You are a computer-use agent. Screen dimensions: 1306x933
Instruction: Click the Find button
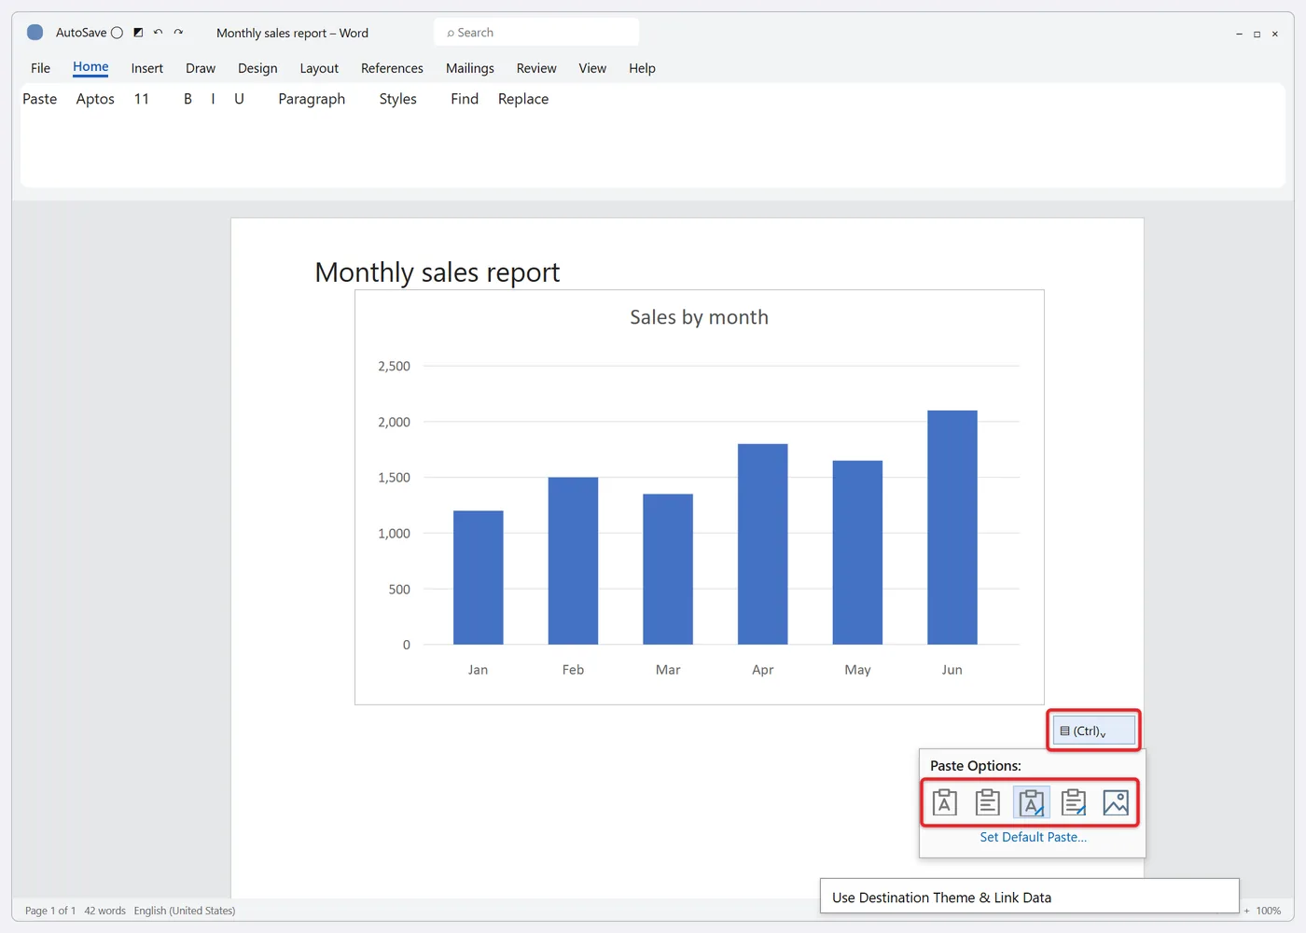tap(465, 99)
